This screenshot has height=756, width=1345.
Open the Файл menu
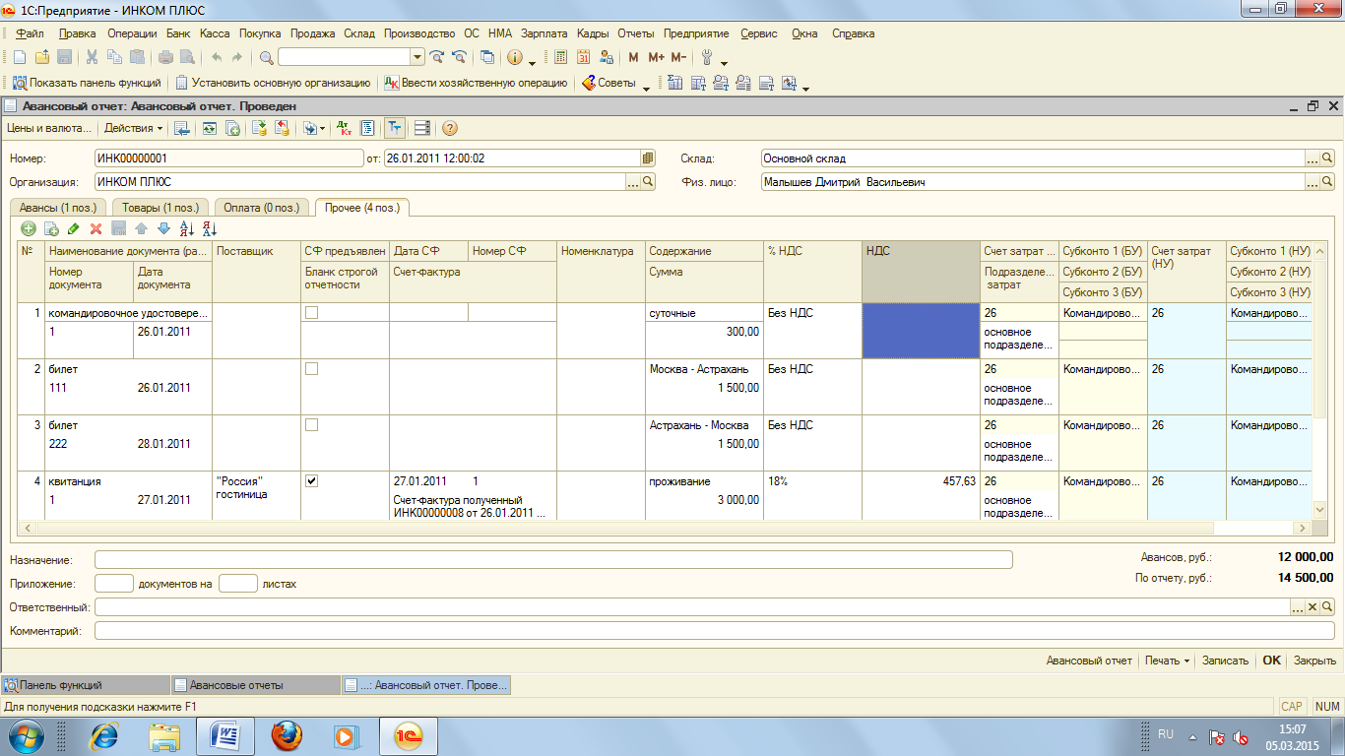coord(30,33)
